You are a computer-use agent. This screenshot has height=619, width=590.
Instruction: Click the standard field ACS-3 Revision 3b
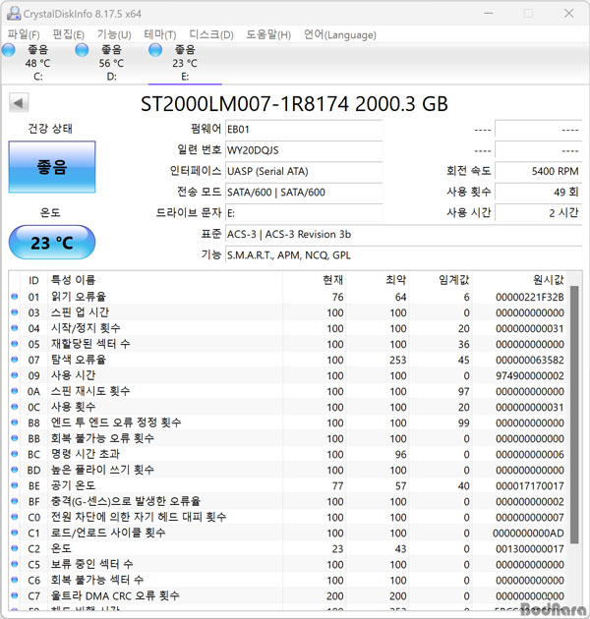pos(403,234)
